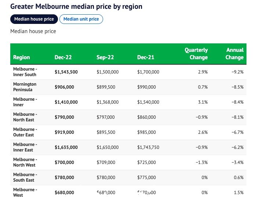Viewport: 263px width, 207px height.
Task: Switch to Median unit price tab
Action: pos(81,19)
